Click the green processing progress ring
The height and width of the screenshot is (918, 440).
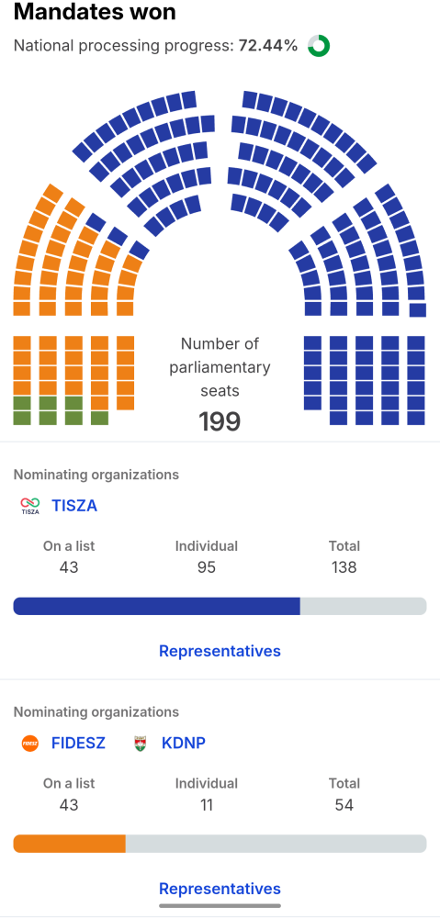point(319,46)
